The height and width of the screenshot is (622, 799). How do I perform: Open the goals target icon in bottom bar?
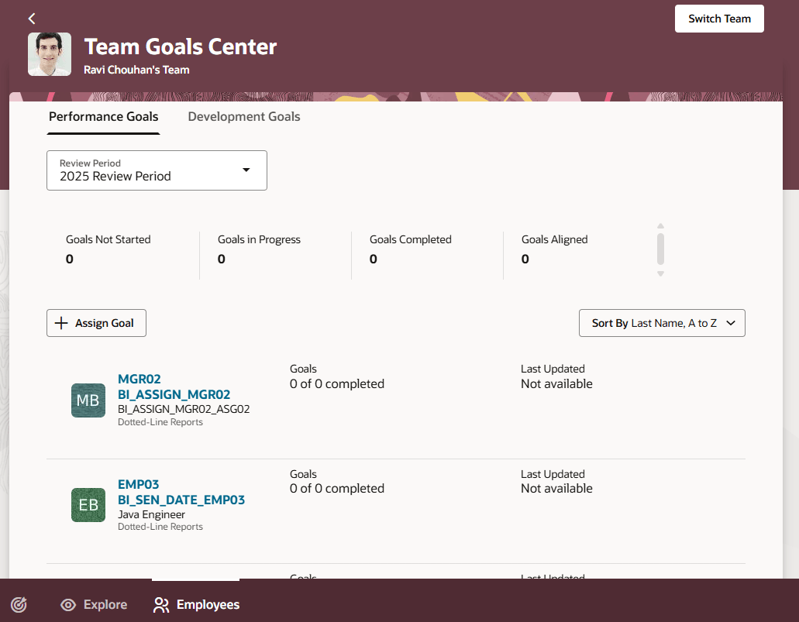pyautogui.click(x=19, y=605)
